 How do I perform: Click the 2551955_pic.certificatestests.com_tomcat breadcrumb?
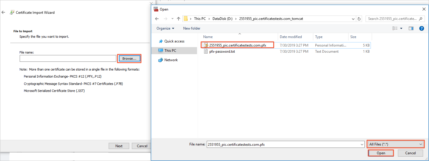[x=271, y=19]
